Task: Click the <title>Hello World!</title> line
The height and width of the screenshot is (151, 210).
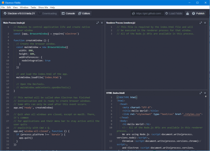Action: point(140,111)
